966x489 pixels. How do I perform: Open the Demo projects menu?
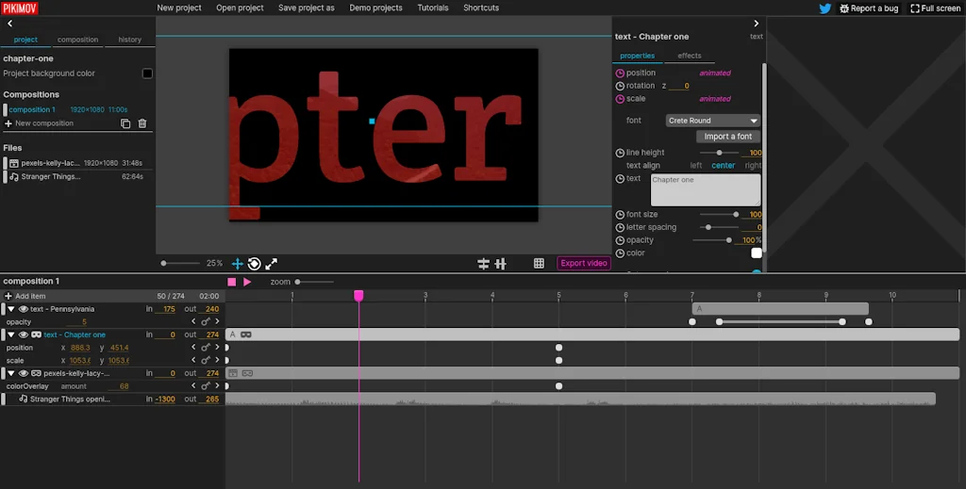click(375, 8)
